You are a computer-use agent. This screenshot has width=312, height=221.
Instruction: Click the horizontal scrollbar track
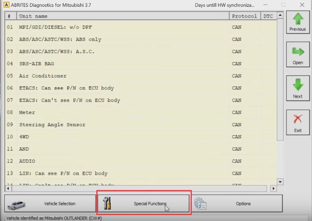pos(139,188)
